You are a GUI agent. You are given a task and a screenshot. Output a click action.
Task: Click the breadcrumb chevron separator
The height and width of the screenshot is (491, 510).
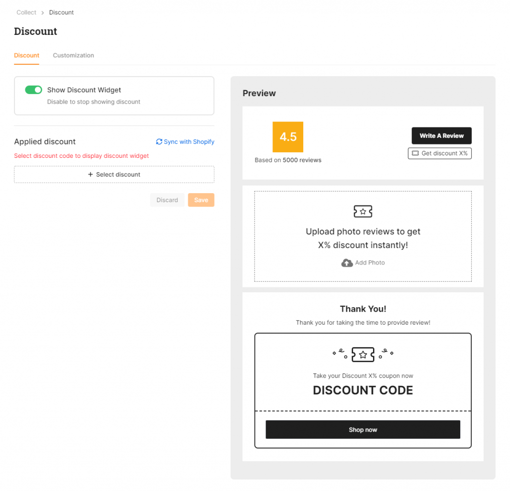tap(43, 12)
